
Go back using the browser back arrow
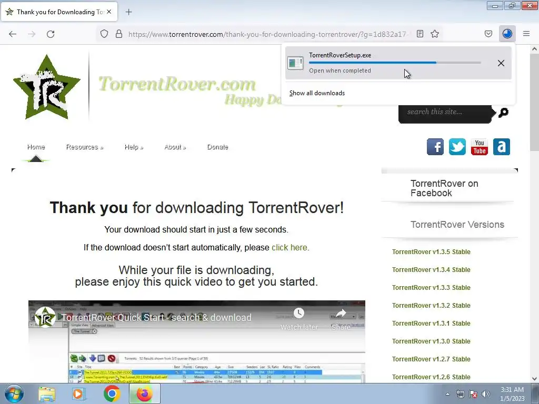point(13,34)
